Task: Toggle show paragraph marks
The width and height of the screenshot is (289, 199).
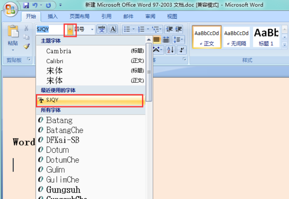Action: (182, 50)
